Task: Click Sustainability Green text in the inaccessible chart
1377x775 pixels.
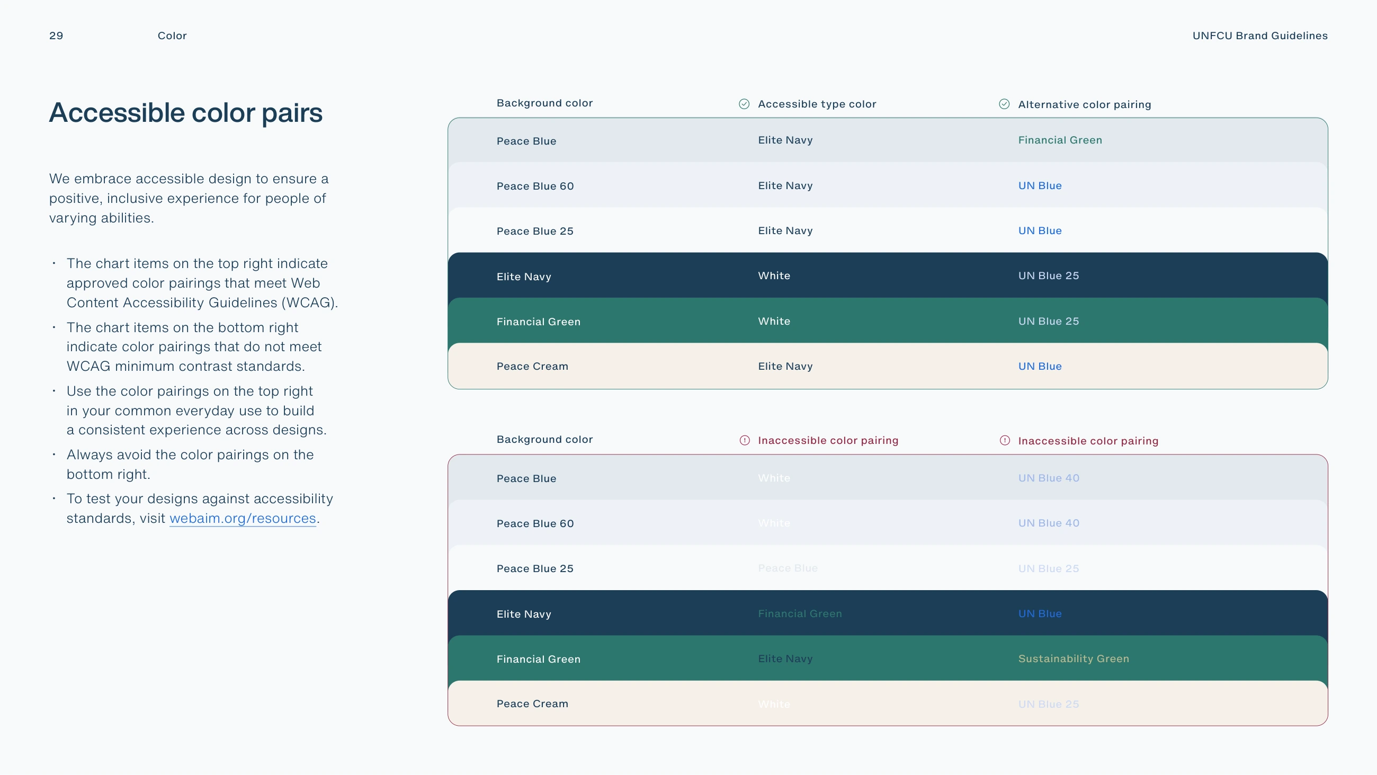Action: point(1074,658)
